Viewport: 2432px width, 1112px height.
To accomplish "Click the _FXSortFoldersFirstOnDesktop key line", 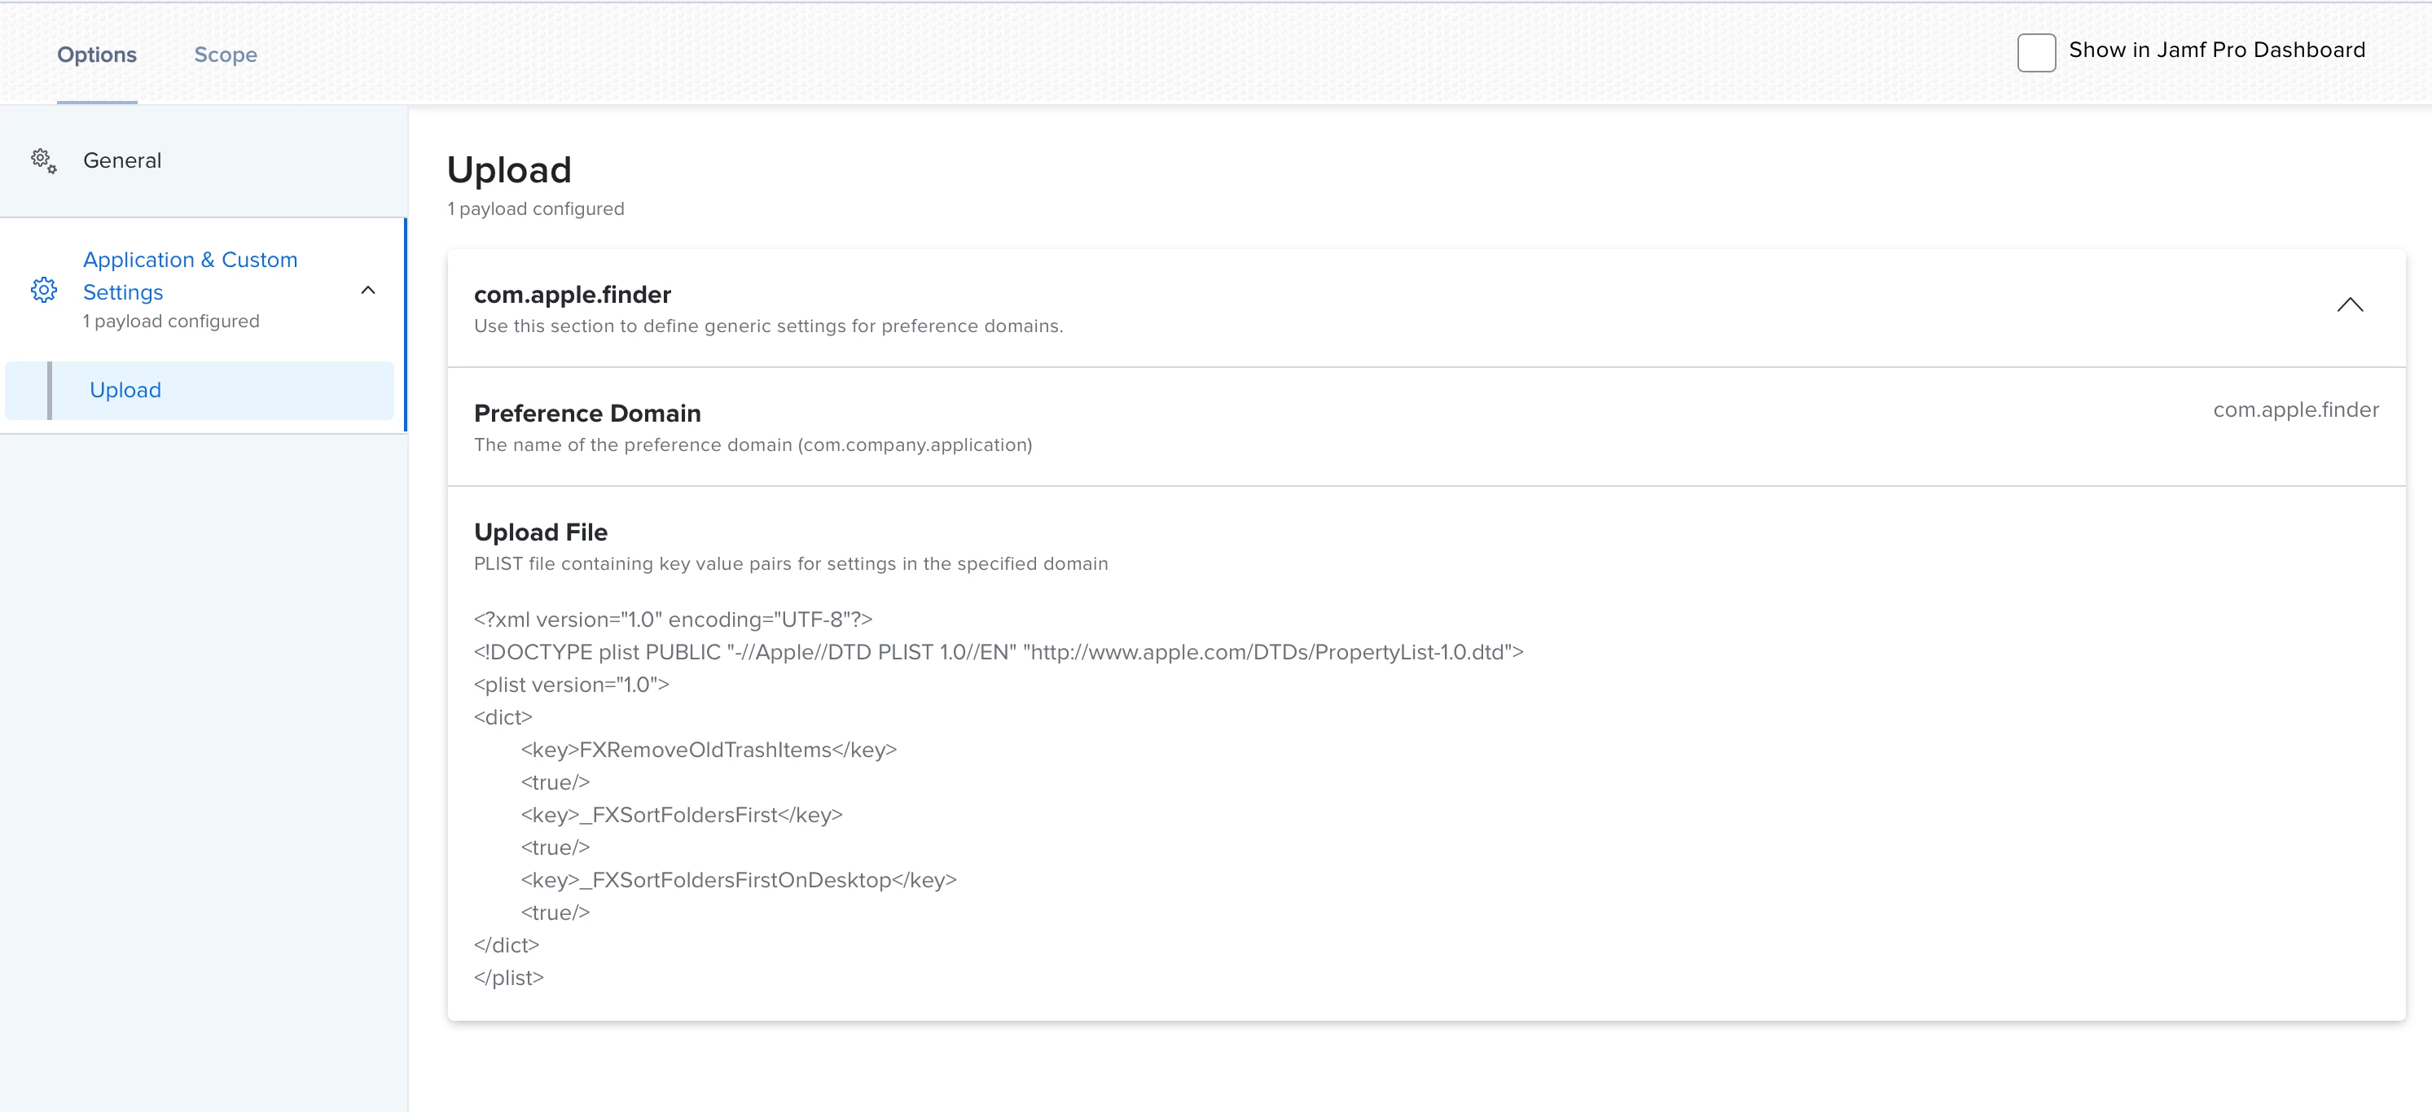I will (738, 880).
